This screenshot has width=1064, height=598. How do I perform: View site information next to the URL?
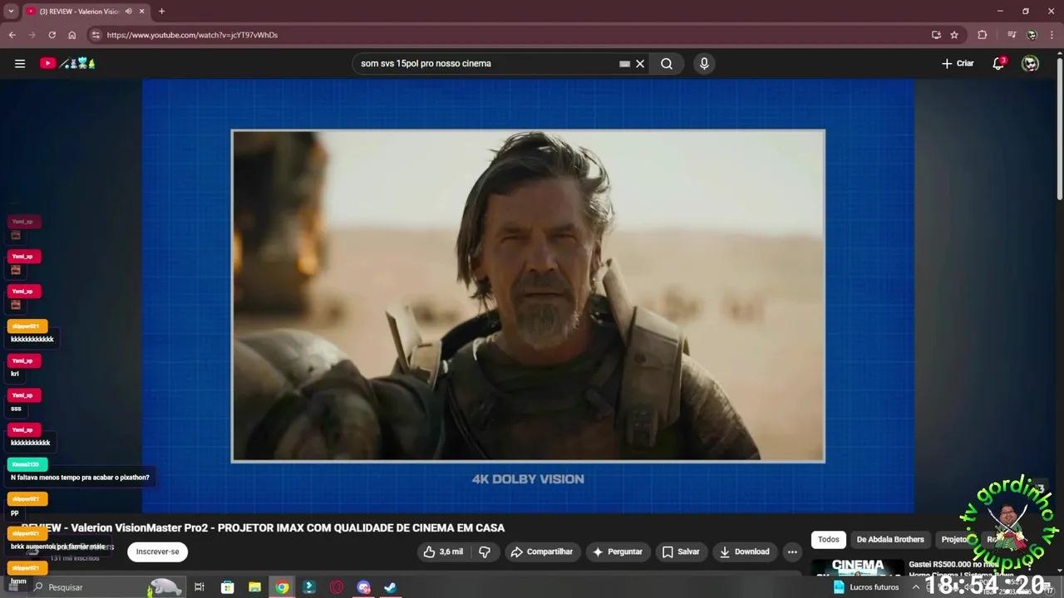[x=96, y=35]
